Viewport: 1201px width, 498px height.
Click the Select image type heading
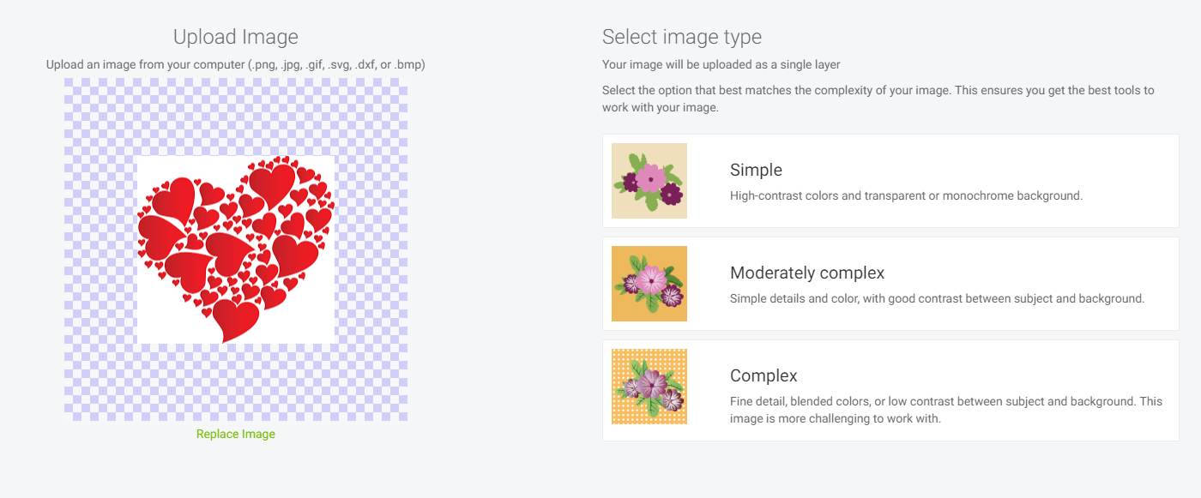682,37
